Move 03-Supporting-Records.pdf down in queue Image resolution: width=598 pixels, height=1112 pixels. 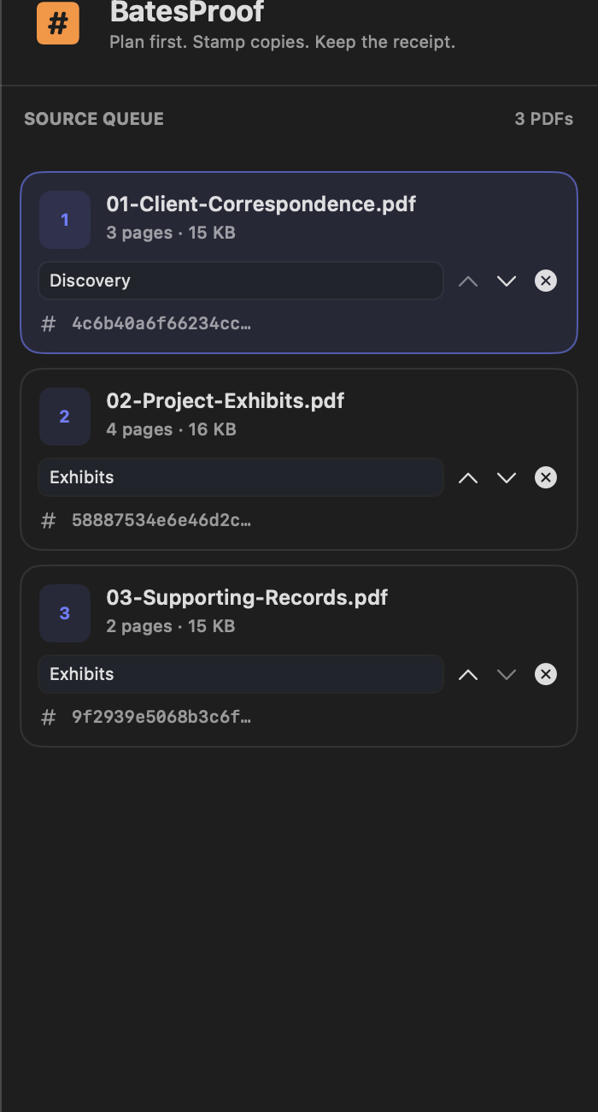tap(507, 674)
